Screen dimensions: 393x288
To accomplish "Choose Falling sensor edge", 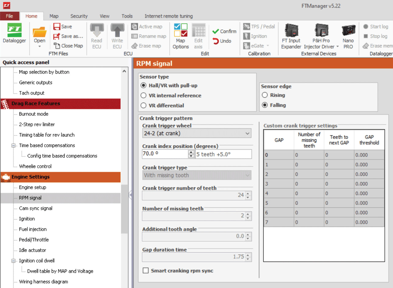I will [274, 105].
